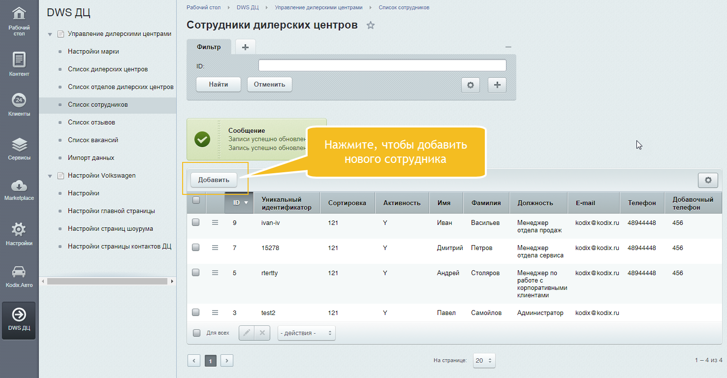This screenshot has height=378, width=727.
Task: Check the row for Дмитрий Петров
Action: [x=195, y=248]
